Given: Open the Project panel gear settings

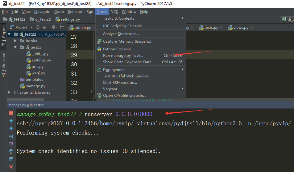Looking at the screenshot, I should [x=54, y=27].
